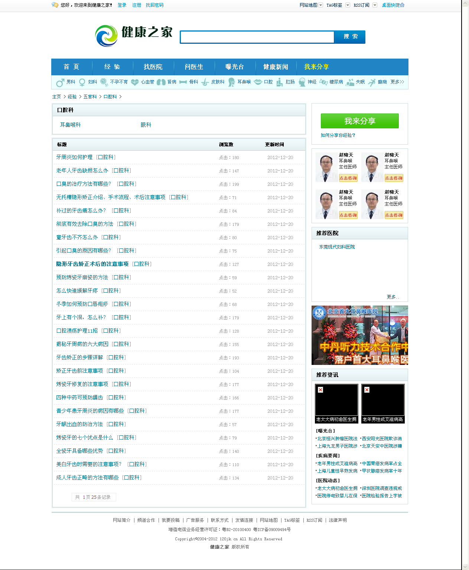Open 如何分享你经验? help link
Image resolution: width=469 pixels, height=570 pixels.
point(338,135)
